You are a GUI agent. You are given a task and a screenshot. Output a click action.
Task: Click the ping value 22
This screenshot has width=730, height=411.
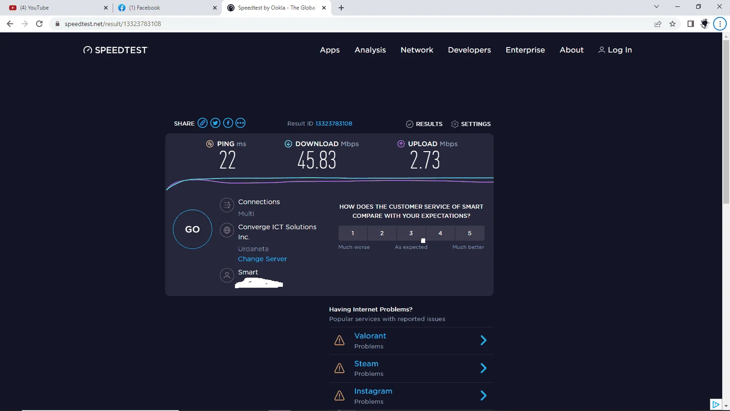click(227, 160)
